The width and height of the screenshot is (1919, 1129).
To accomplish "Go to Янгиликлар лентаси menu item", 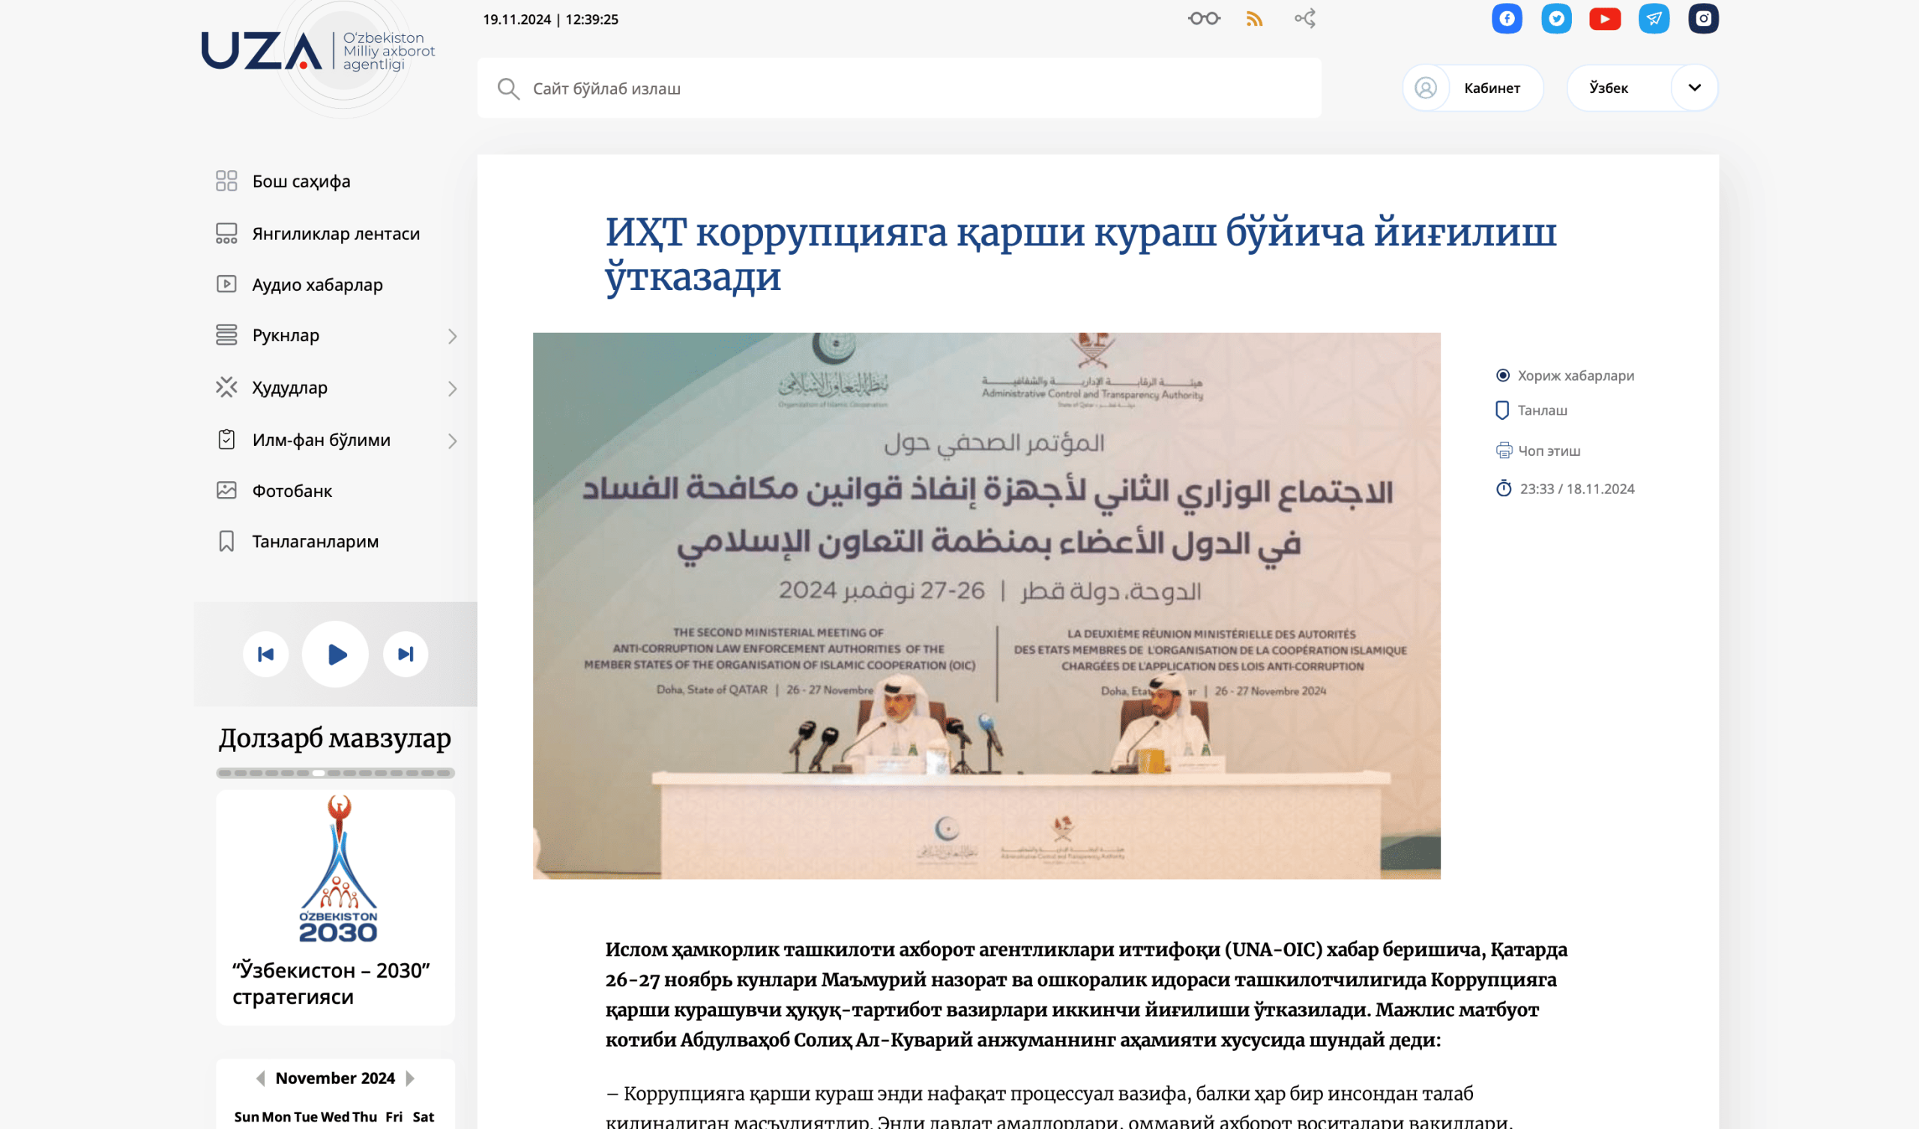I will [335, 234].
